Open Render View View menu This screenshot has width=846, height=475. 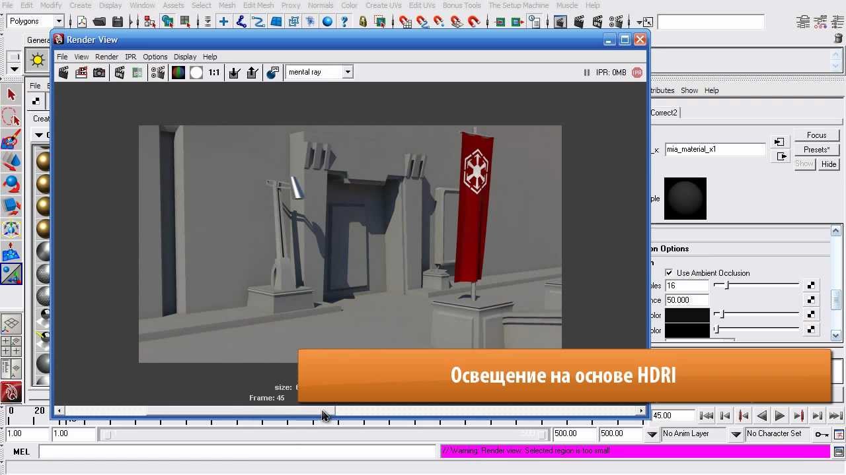click(x=81, y=57)
